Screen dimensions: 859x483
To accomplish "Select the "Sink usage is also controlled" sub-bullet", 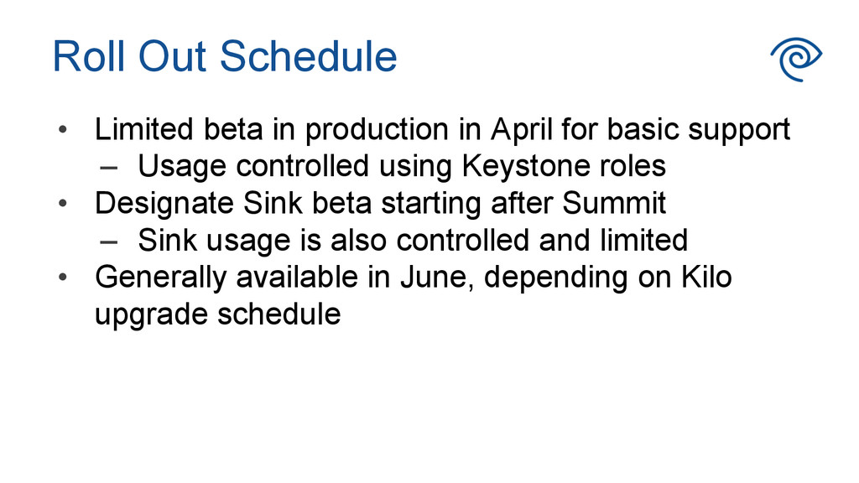I will tap(412, 240).
